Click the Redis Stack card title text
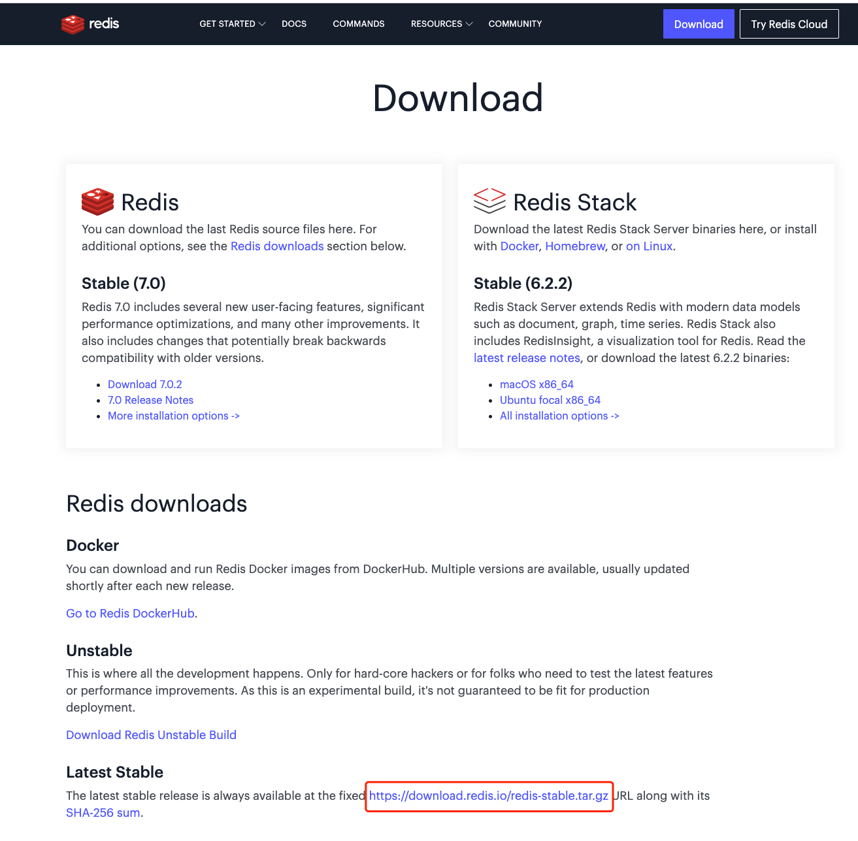Viewport: 858px width, 841px height. pos(575,203)
